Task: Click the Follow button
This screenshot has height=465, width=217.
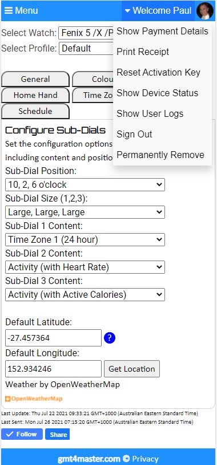Action: click(22, 434)
